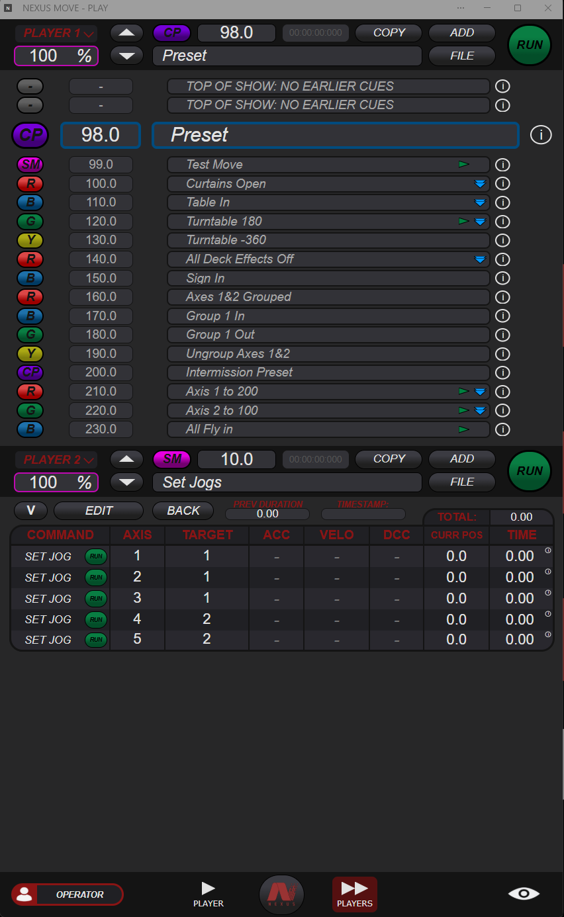Click the BACK button
The image size is (564, 917).
point(183,511)
